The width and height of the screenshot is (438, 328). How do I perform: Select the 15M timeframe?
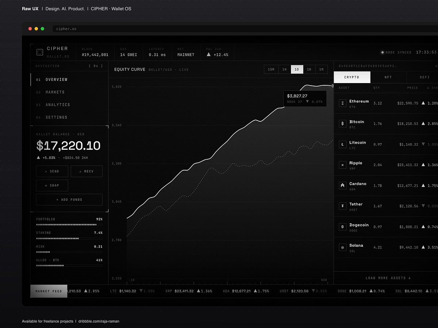coord(271,69)
